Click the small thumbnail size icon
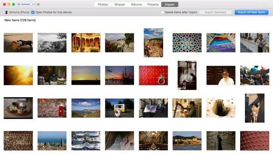This screenshot has height=154, width=273. pos(19,4)
